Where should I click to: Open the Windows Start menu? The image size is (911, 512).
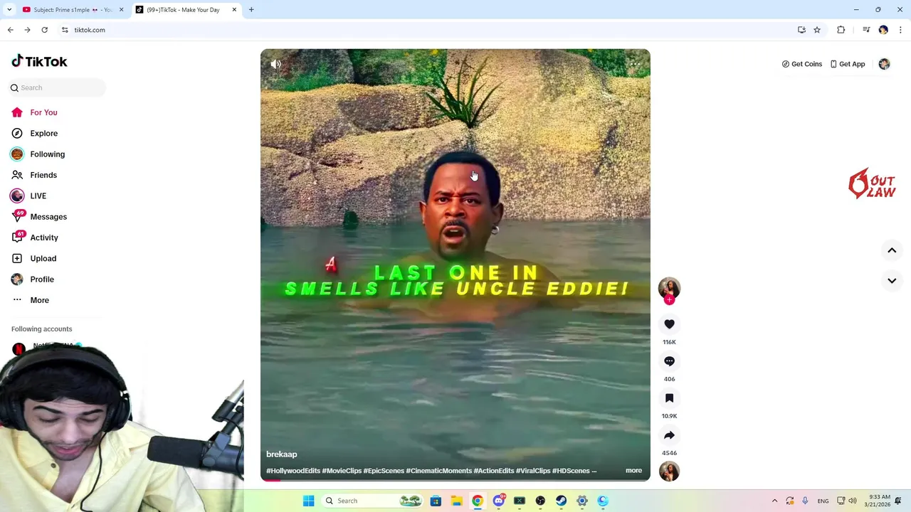308,501
